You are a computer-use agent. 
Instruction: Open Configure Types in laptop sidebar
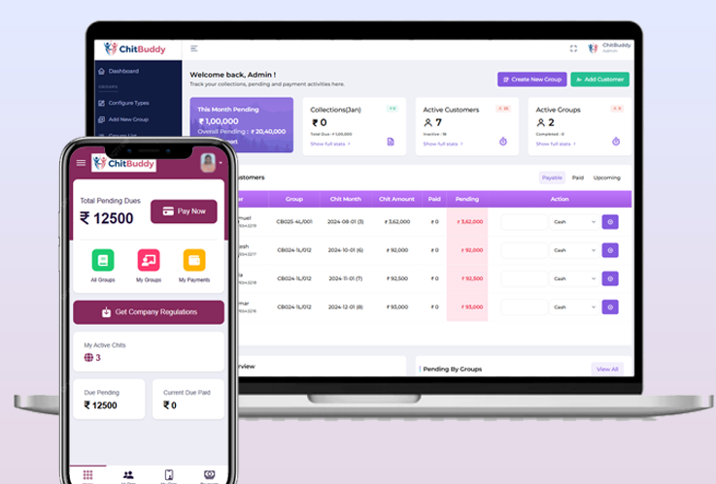(x=123, y=103)
